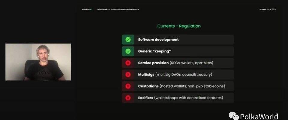Screen dimensions: 288x120
Task: Click the red X beside Custodians
Action: coord(128,86)
